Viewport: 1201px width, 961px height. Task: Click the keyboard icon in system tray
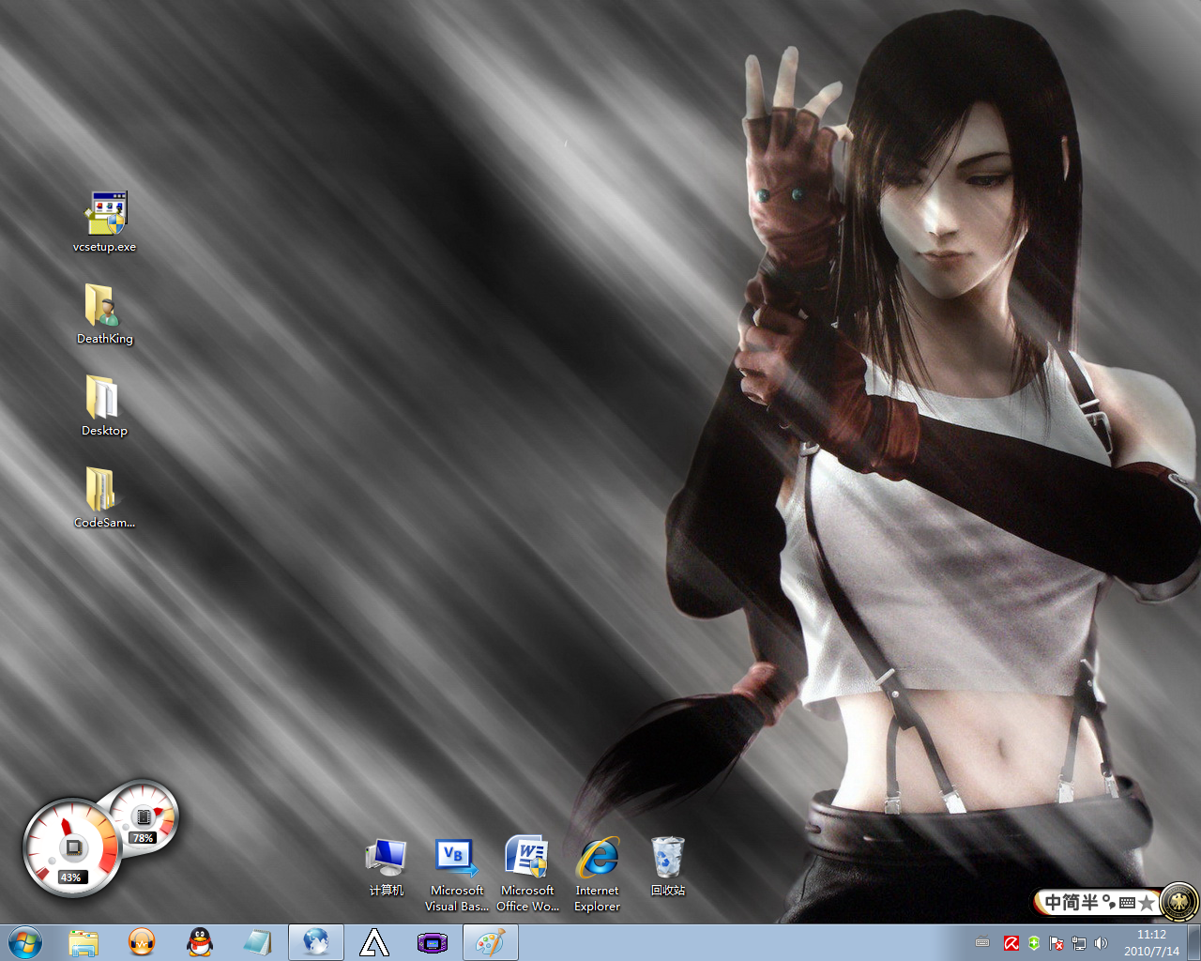coord(982,943)
